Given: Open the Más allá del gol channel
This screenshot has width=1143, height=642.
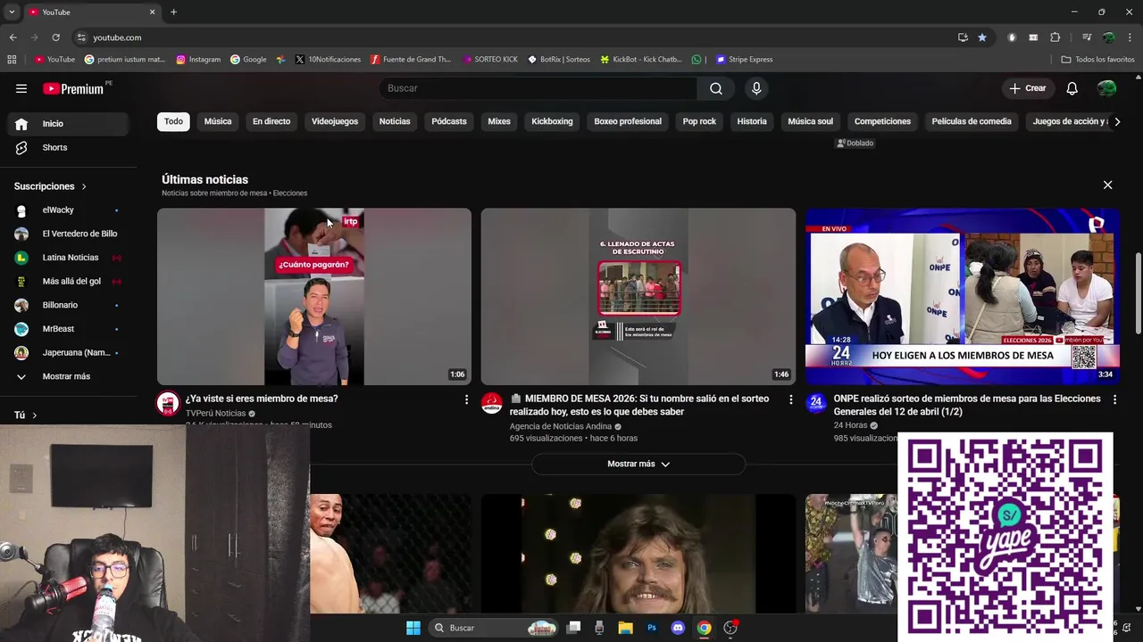Looking at the screenshot, I should coord(69,281).
